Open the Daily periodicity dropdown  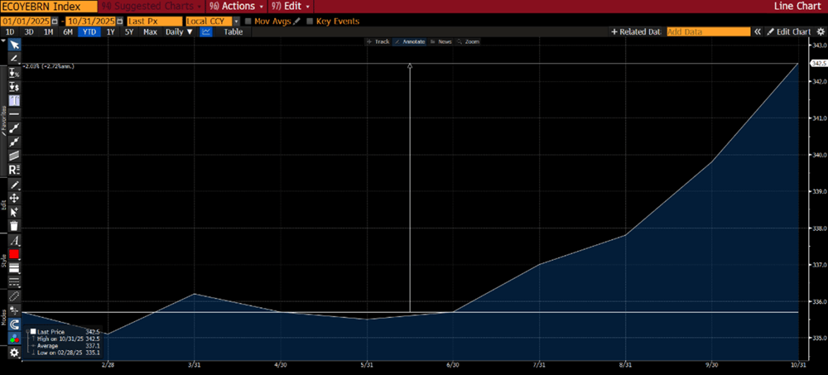point(178,32)
